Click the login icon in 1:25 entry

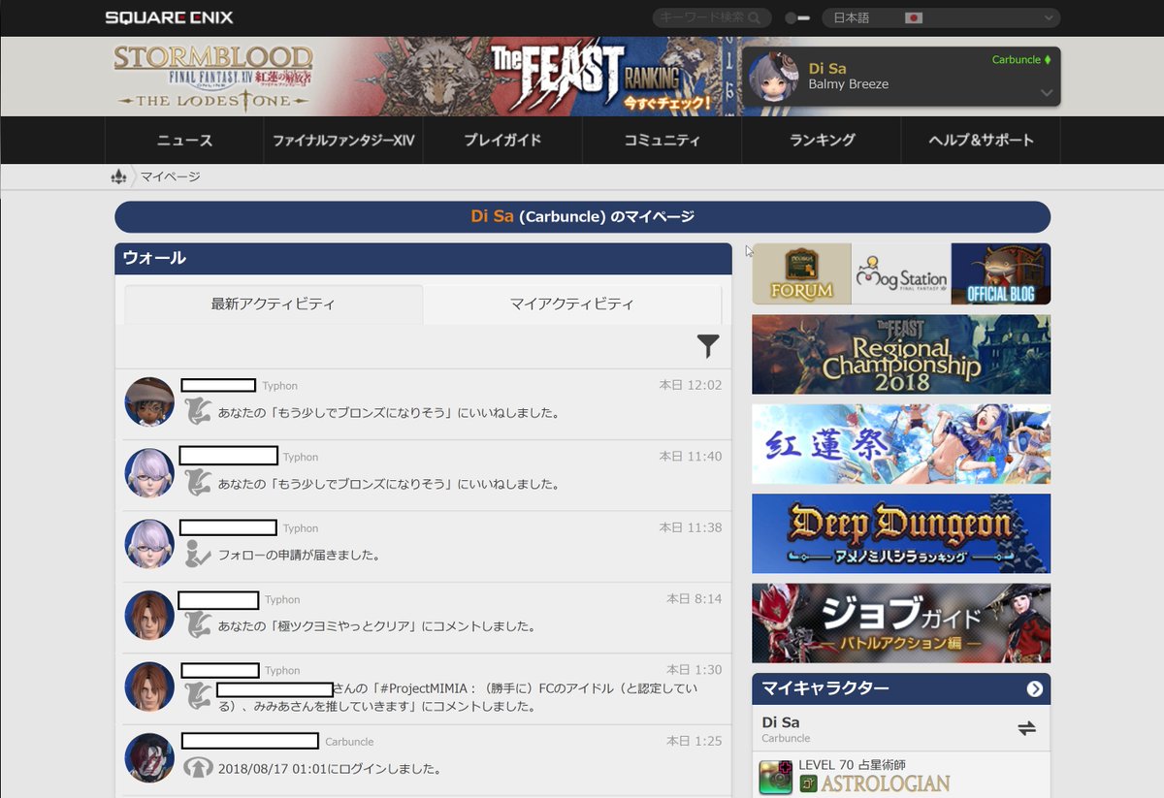point(198,767)
